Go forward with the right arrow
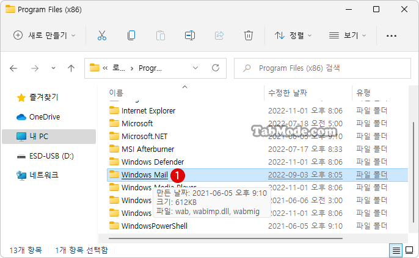 [35, 68]
